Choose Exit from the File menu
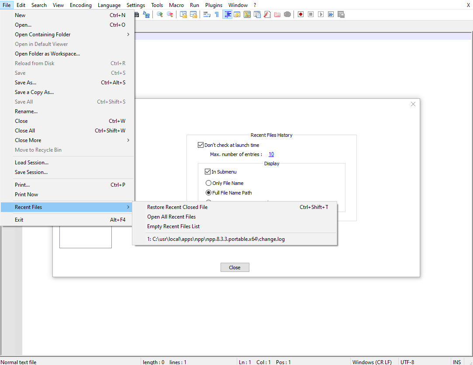Screen dimensions: 473x365 pyautogui.click(x=67, y=220)
